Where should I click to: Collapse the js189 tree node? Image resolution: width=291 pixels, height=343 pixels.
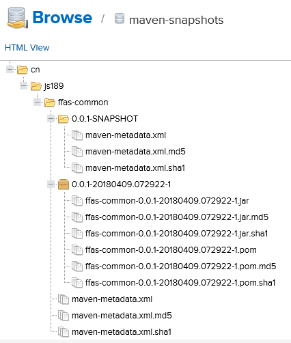[23, 86]
